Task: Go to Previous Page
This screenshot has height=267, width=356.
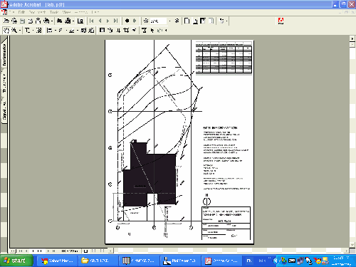Action: click(x=100, y=21)
